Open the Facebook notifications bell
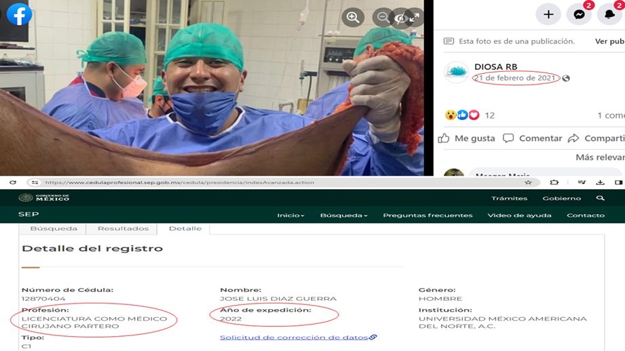Image resolution: width=625 pixels, height=351 pixels. [x=609, y=14]
